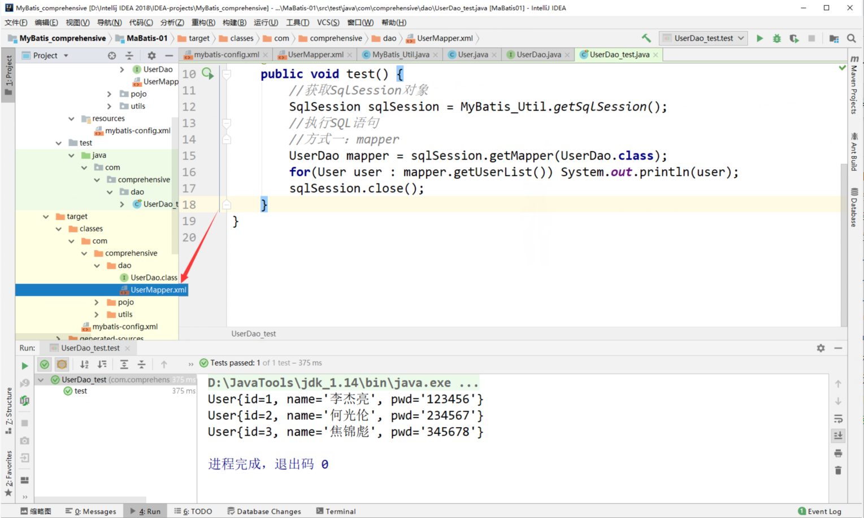Toggle show passed tests checkmark icon

[45, 365]
